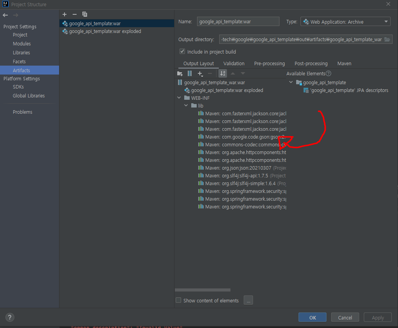This screenshot has height=328, width=398.
Task: Create directory in output layout toolbar
Action: pos(180,73)
